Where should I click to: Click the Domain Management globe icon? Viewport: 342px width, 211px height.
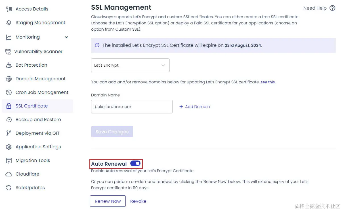click(9, 79)
